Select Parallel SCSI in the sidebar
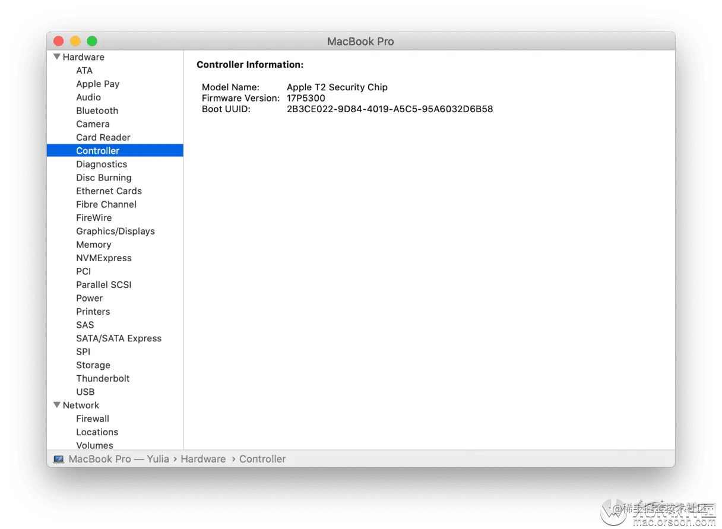This screenshot has width=722, height=529. (x=104, y=285)
